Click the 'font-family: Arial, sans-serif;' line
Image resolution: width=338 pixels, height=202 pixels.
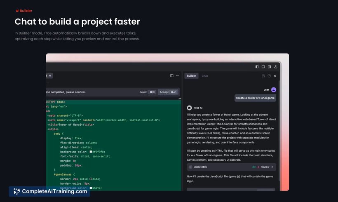[x=85, y=156]
